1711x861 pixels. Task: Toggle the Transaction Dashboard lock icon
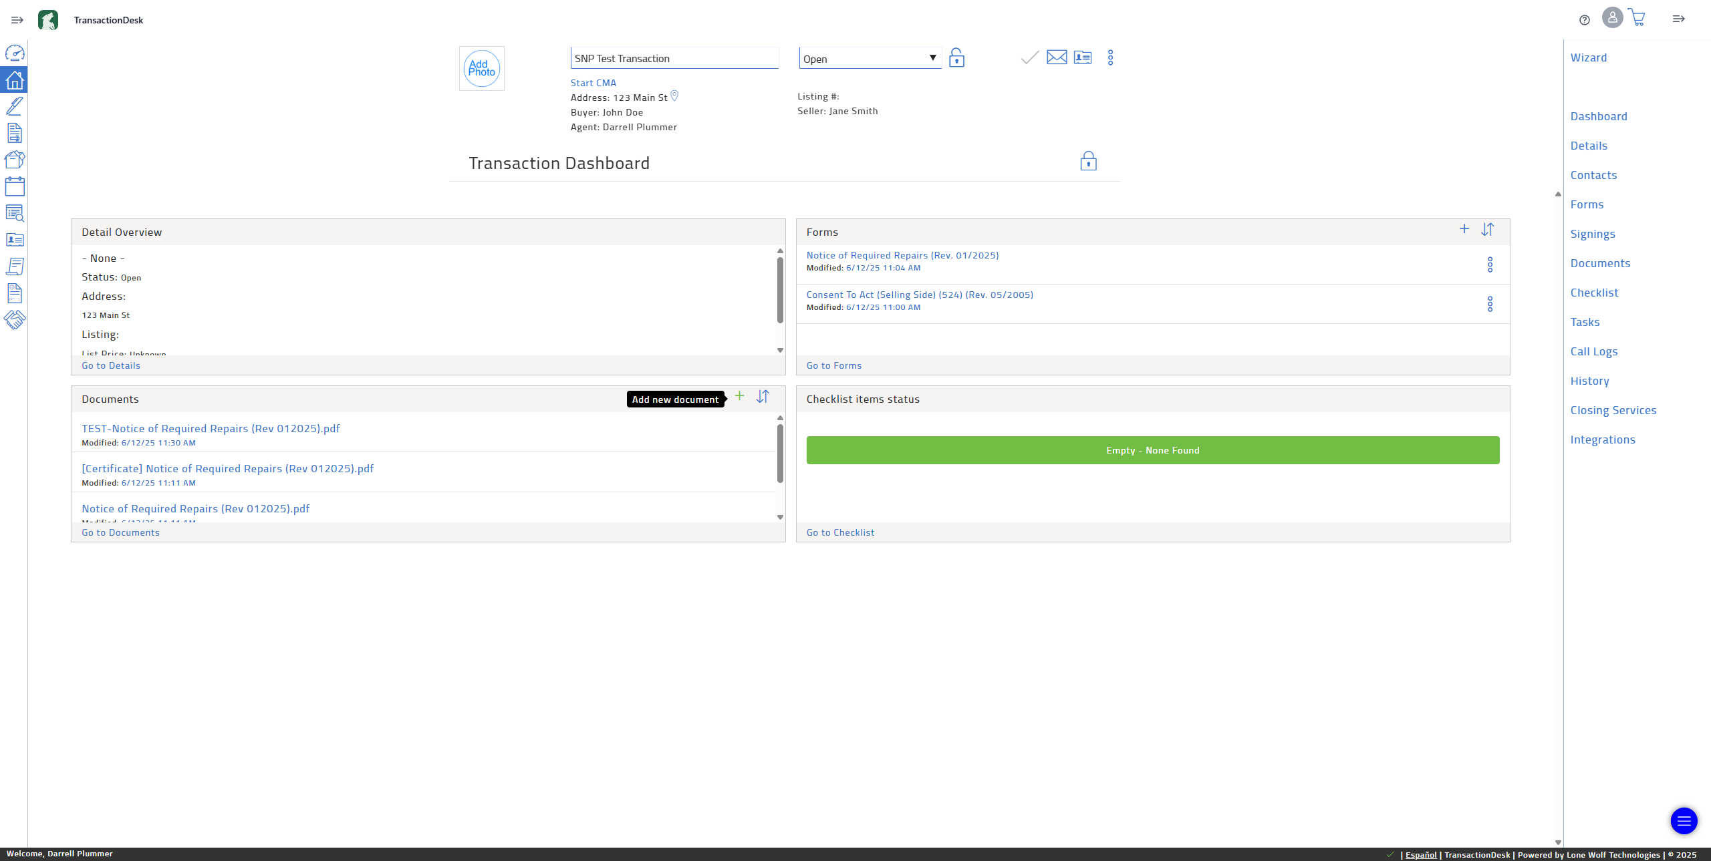pos(1088,162)
